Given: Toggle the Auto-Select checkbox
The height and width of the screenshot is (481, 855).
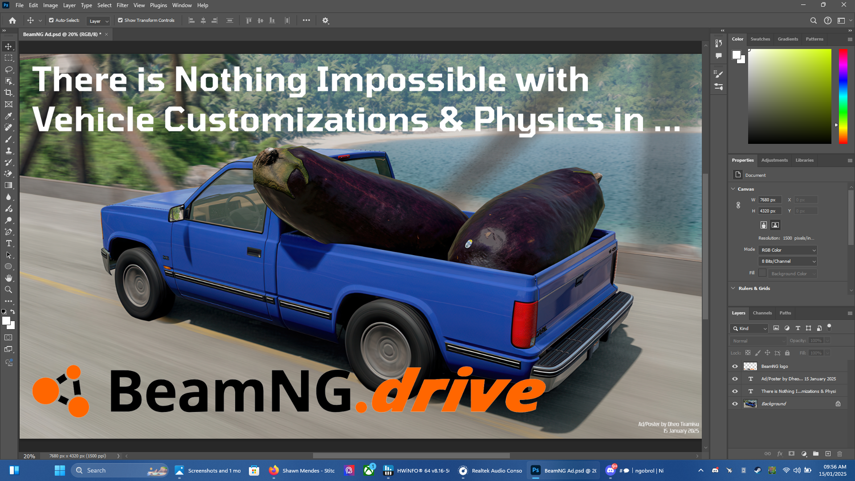Looking at the screenshot, I should coord(51,20).
